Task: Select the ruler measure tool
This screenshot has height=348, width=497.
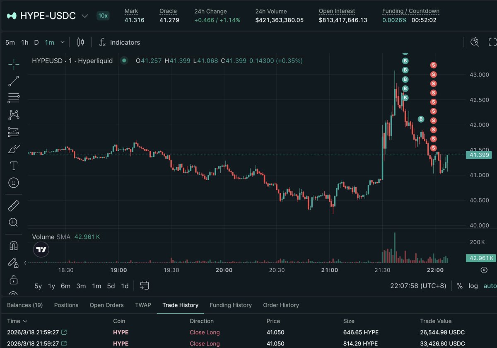Action: point(14,205)
